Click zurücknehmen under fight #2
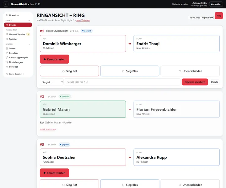This screenshot has width=226, height=188. pyautogui.click(x=48, y=129)
